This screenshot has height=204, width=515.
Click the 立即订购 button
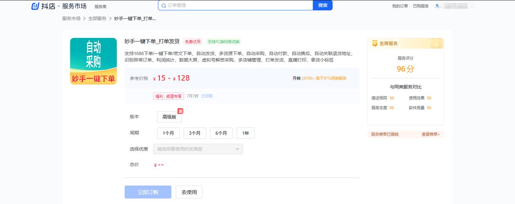coord(148,192)
